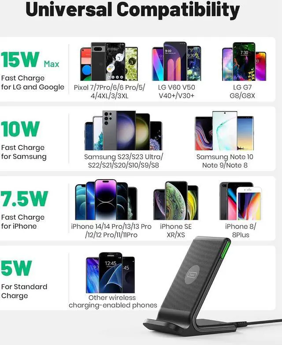Click the LG G7 G8 phones picture
The height and width of the screenshot is (345, 282).
[x=244, y=62]
